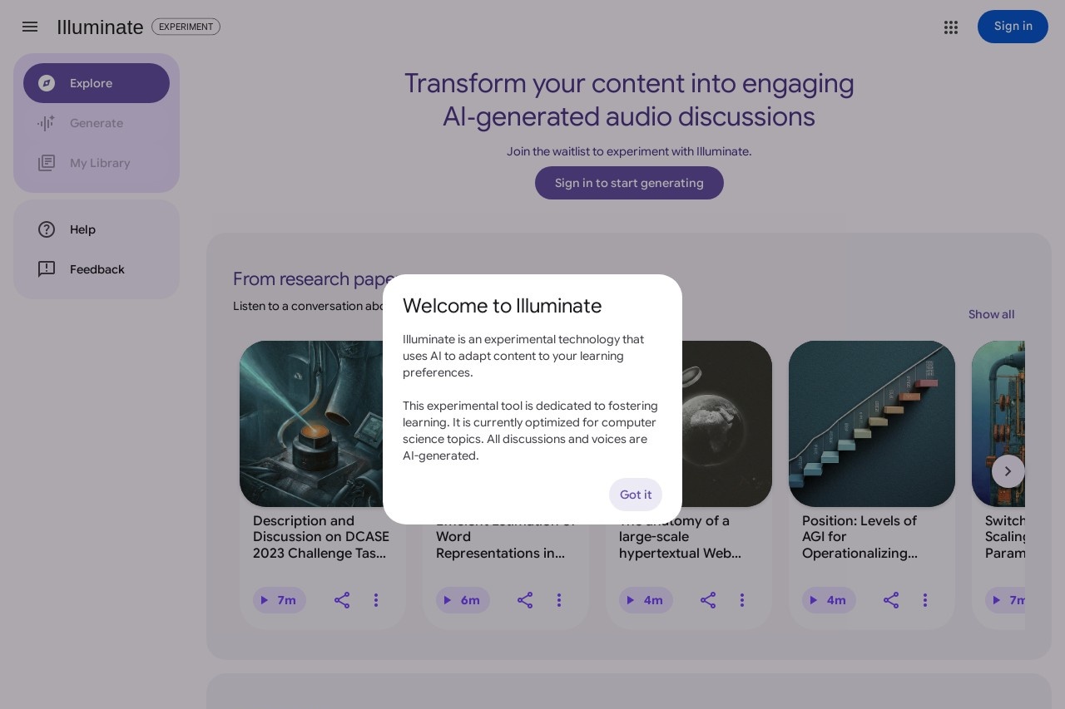Share the Word Representations card
This screenshot has width=1065, height=709.
tap(525, 600)
